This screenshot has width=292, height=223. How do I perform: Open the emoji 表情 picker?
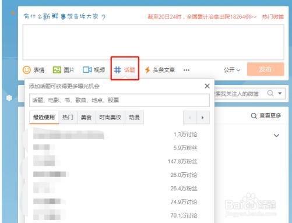point(34,70)
